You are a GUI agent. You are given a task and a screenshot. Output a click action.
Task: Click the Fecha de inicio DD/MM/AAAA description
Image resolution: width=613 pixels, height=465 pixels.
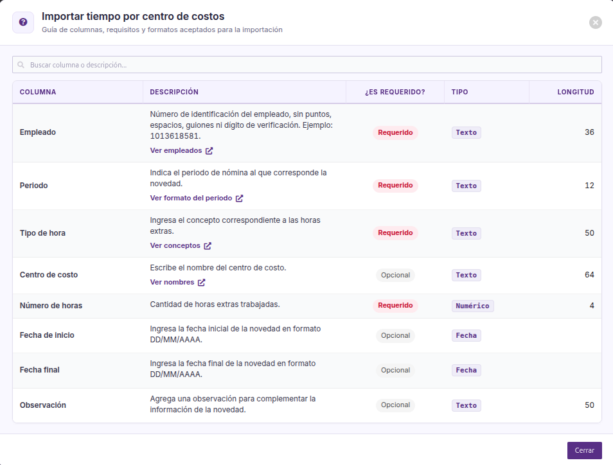pos(235,335)
